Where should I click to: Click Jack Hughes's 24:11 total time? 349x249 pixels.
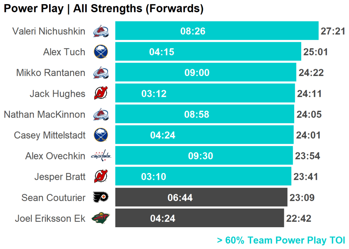click(309, 94)
